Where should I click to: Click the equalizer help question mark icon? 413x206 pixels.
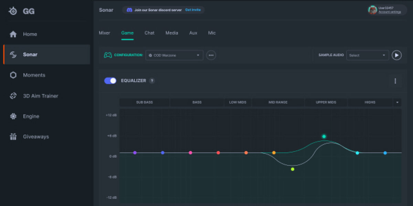tap(152, 81)
